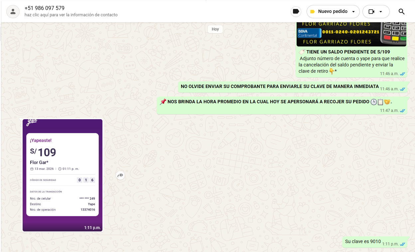Open the video call options dropdown arrow

point(381,12)
